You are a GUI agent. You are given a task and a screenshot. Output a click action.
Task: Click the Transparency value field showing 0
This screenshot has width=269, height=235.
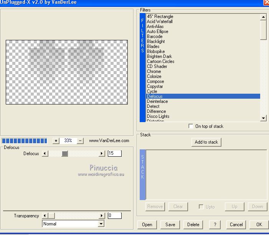(115, 215)
